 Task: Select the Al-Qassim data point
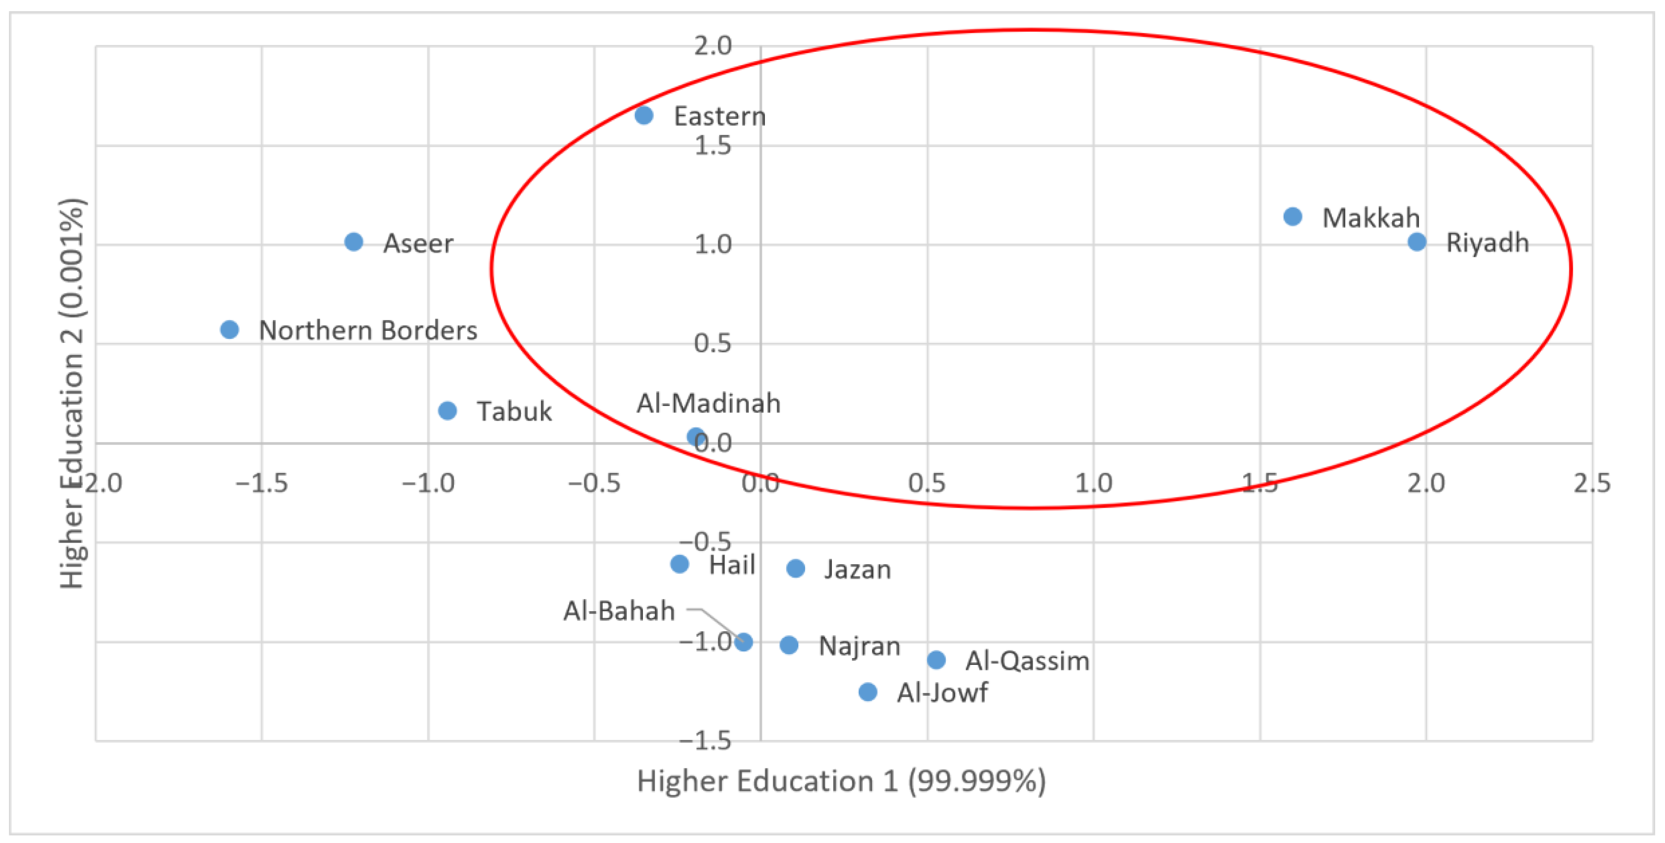(936, 659)
